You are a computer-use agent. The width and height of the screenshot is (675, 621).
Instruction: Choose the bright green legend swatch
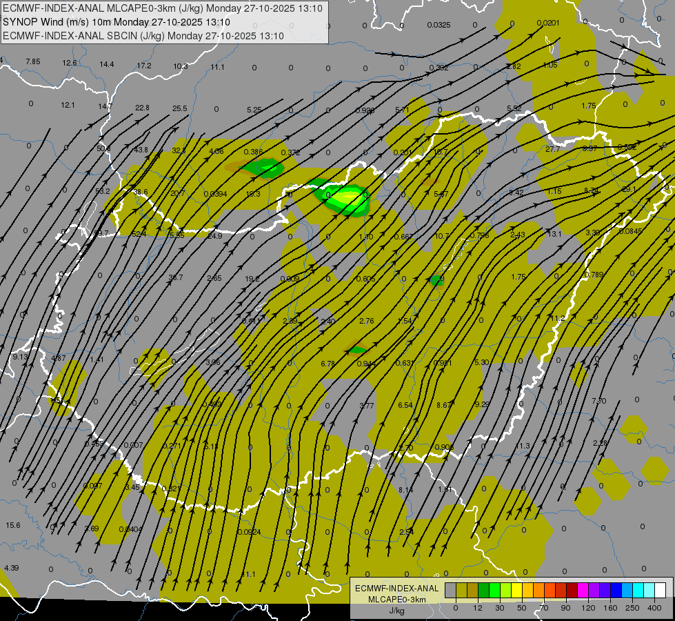point(494,591)
